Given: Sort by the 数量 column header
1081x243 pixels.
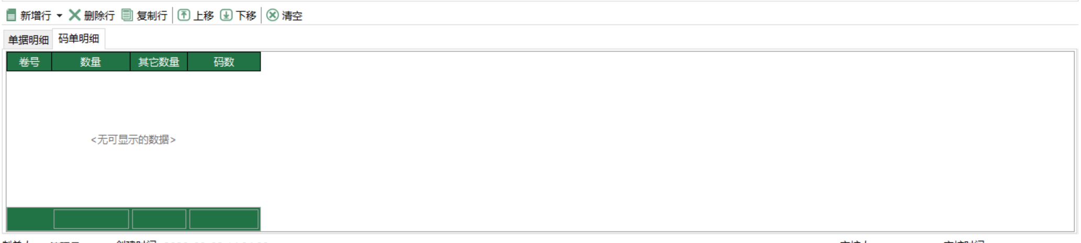Looking at the screenshot, I should [x=91, y=62].
